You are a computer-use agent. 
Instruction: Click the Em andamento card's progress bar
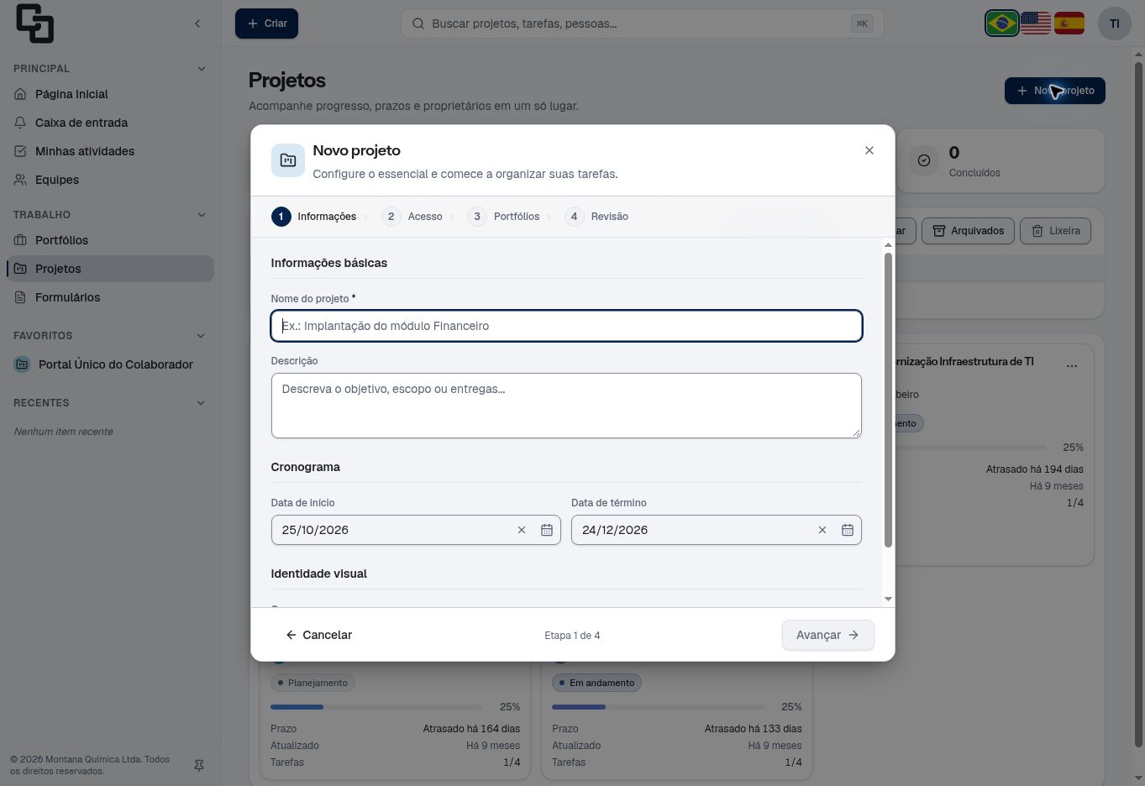point(659,707)
